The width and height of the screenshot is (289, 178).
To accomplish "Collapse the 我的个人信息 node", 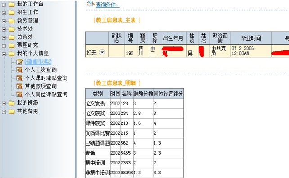I will [4, 54].
